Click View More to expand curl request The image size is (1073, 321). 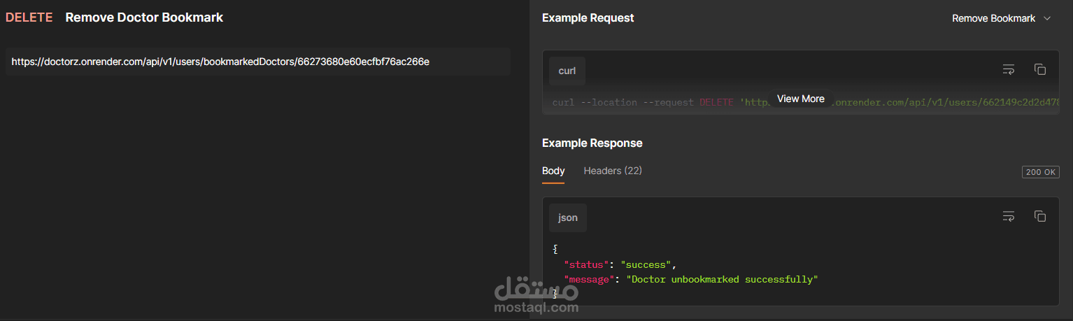point(800,99)
